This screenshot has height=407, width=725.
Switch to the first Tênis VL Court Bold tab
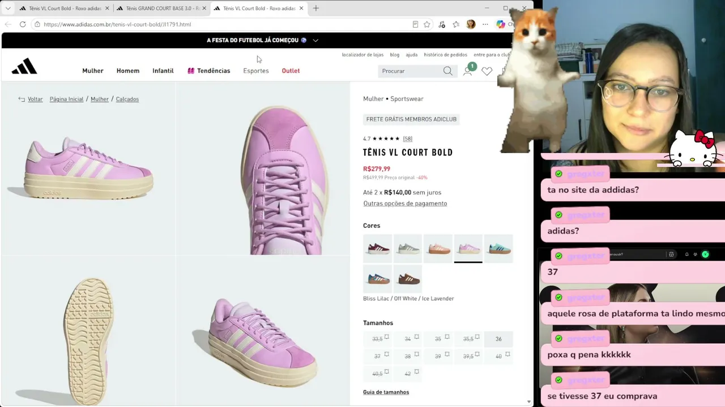[64, 8]
